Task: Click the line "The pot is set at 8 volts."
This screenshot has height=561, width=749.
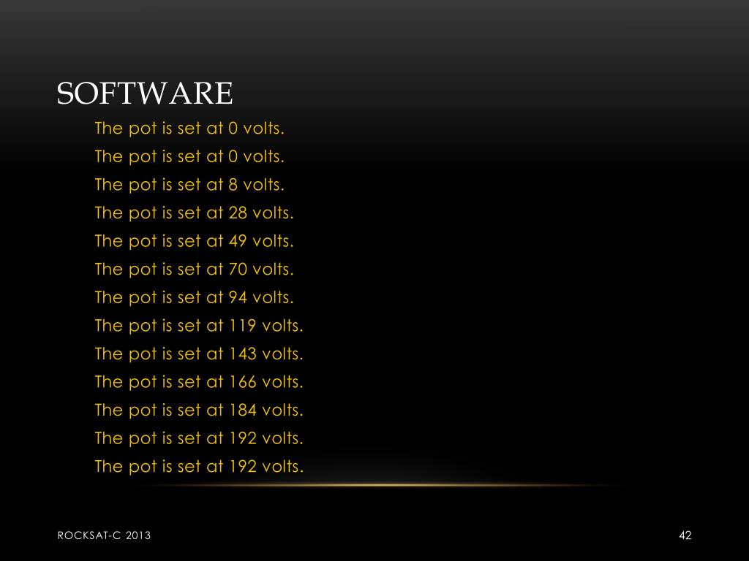Action: pos(189,185)
